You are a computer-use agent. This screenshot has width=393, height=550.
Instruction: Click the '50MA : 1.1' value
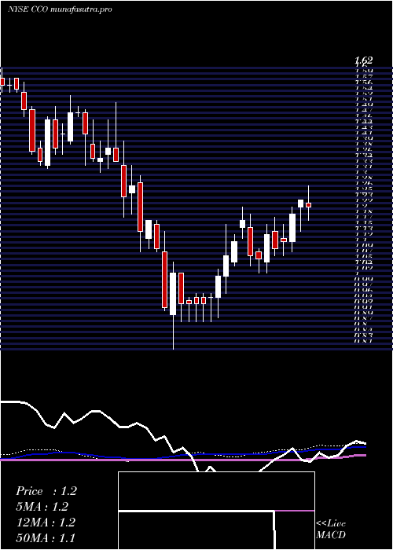point(46,538)
